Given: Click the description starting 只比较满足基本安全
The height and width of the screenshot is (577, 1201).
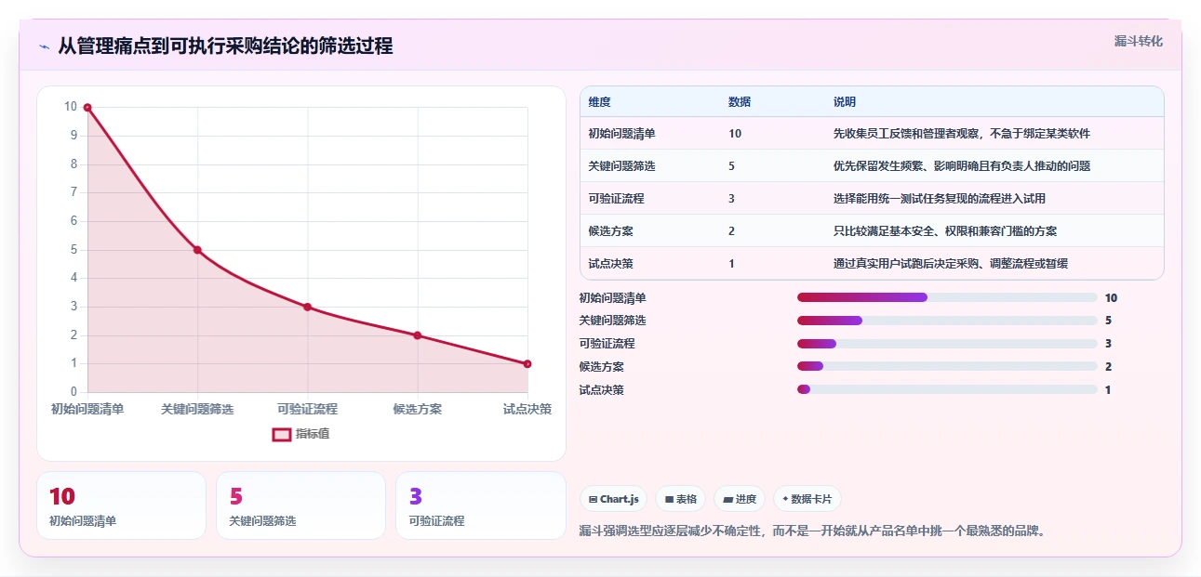Looking at the screenshot, I should pyautogui.click(x=945, y=231).
